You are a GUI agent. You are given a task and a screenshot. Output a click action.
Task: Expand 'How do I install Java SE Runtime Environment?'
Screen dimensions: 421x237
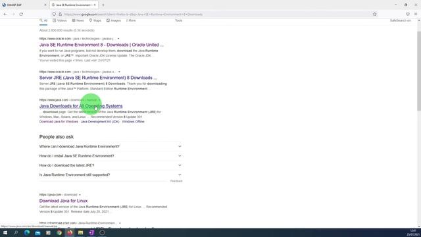coord(111,156)
